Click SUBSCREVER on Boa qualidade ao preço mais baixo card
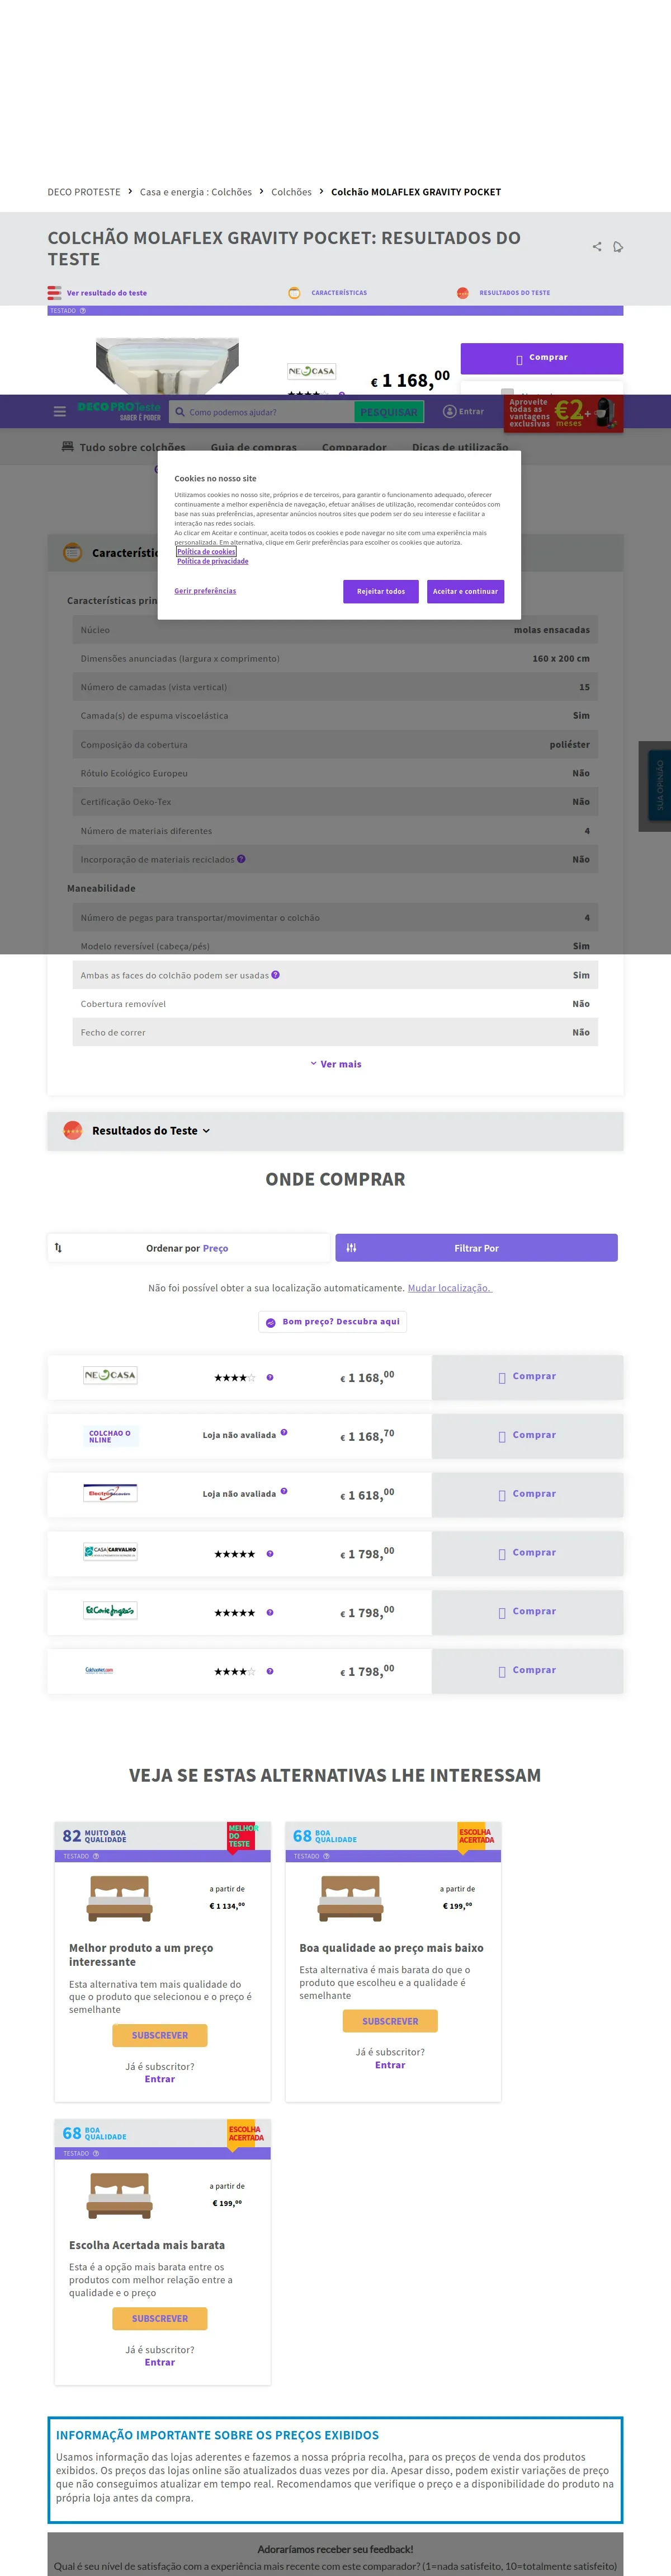 [x=390, y=2021]
